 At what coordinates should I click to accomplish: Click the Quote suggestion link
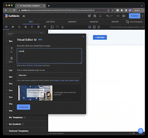click(x=40, y=65)
